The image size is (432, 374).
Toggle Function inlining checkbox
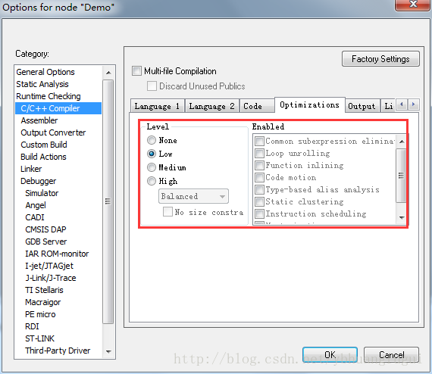[259, 165]
